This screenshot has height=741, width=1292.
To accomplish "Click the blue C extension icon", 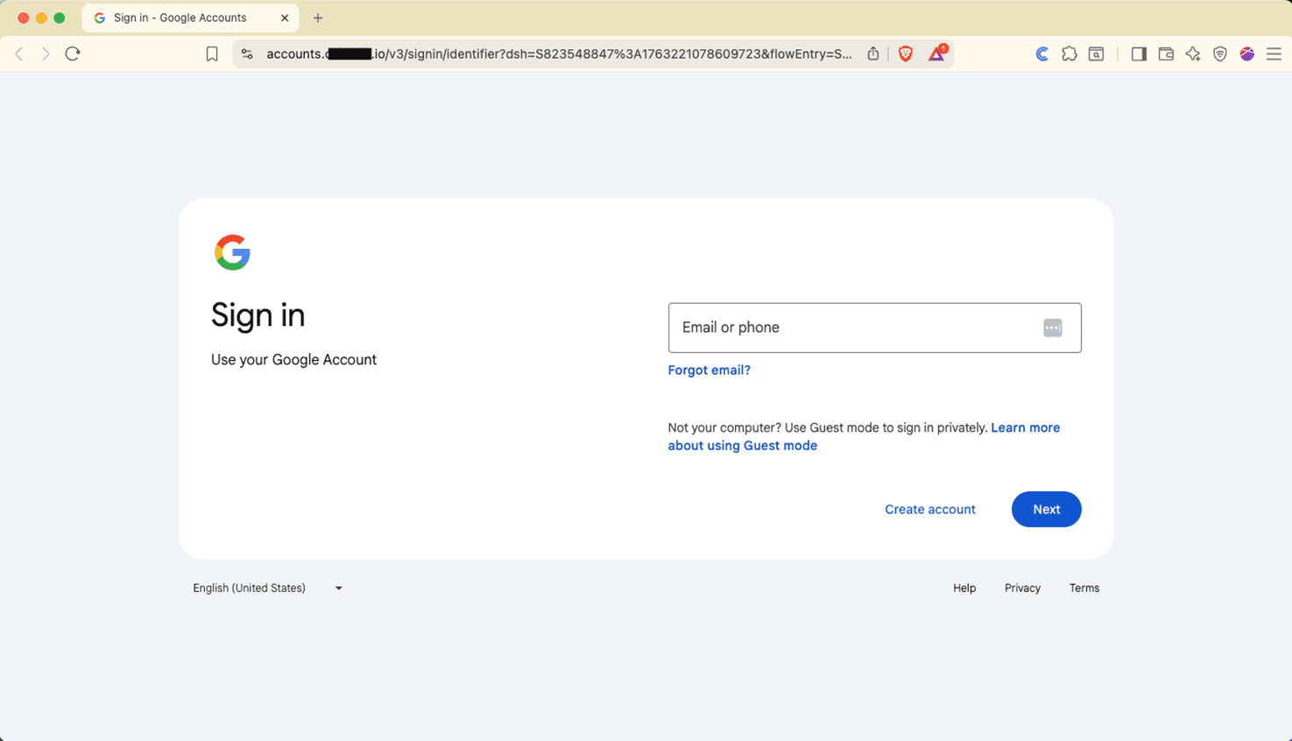I will click(1042, 54).
